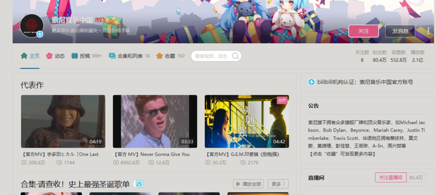Click the play count icon beside 209.6万

coord(24,162)
